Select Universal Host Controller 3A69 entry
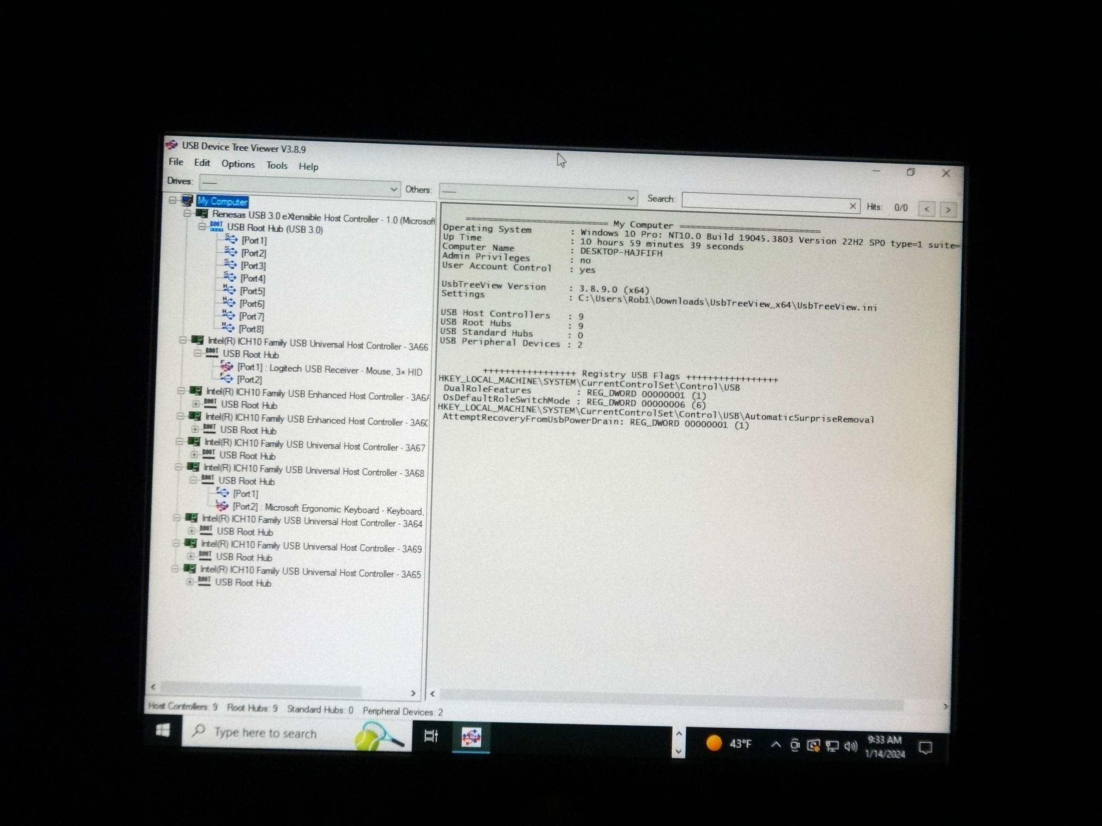The width and height of the screenshot is (1102, 826). point(311,546)
